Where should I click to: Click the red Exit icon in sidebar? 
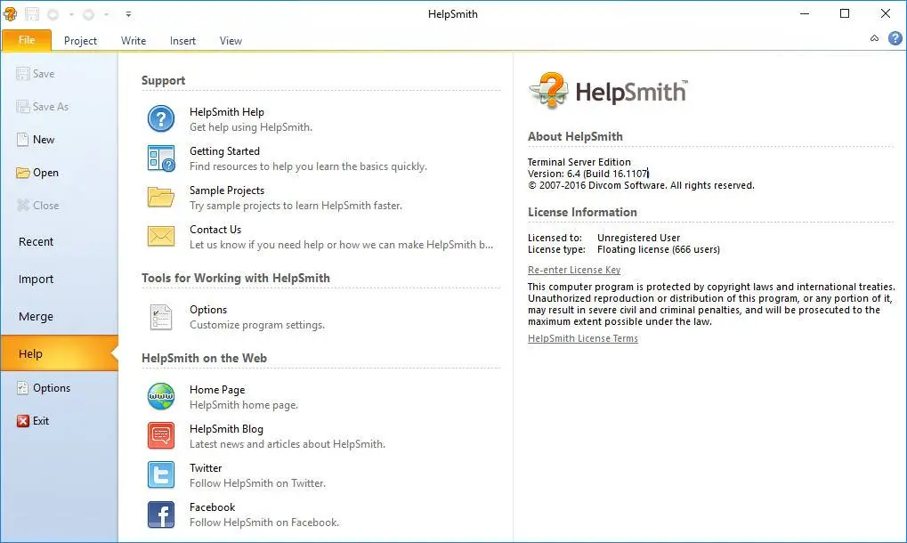(x=22, y=421)
